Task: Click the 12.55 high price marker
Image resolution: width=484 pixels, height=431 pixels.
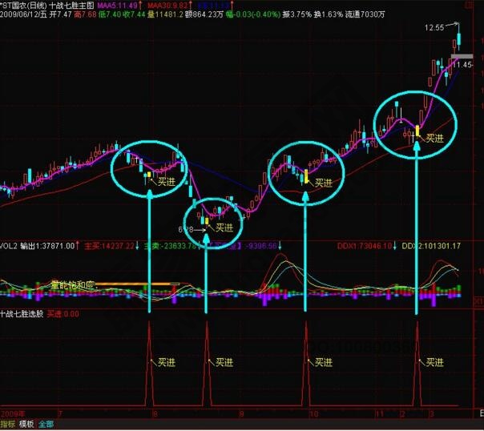Action: pyautogui.click(x=435, y=27)
